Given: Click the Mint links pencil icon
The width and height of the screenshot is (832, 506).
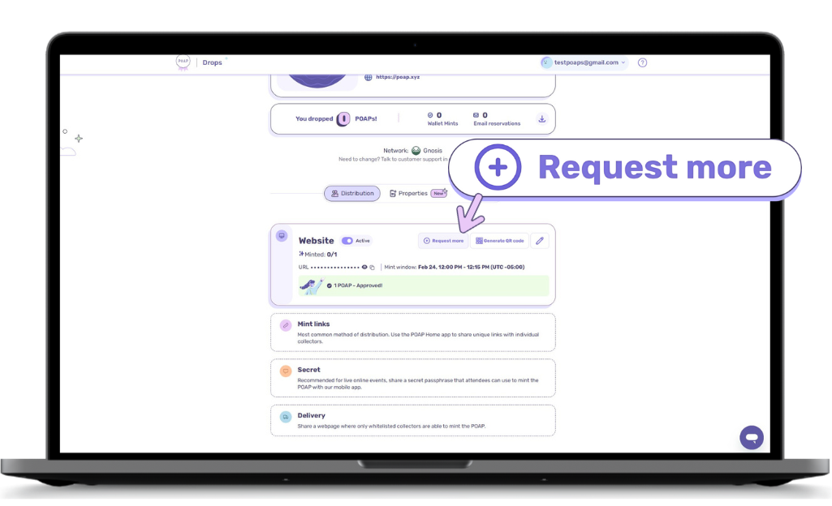Looking at the screenshot, I should click(x=285, y=324).
